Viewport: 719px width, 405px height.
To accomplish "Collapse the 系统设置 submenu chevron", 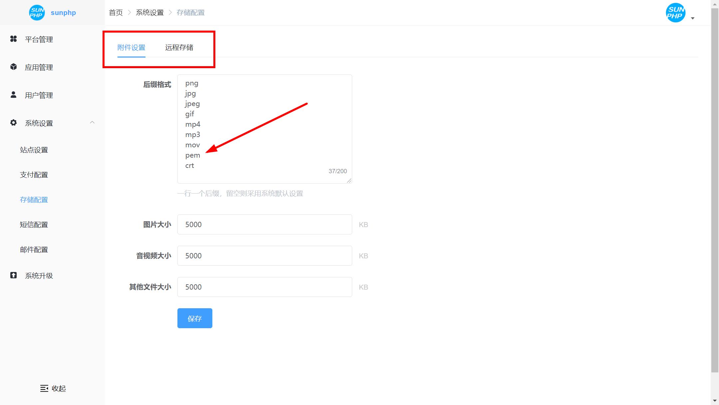I will click(92, 122).
